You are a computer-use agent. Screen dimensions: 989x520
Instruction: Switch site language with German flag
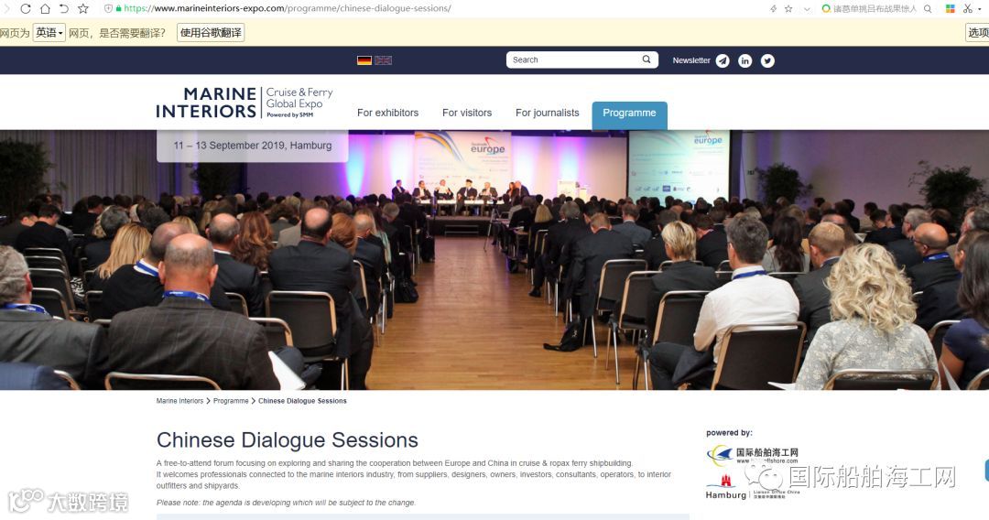[x=364, y=60]
